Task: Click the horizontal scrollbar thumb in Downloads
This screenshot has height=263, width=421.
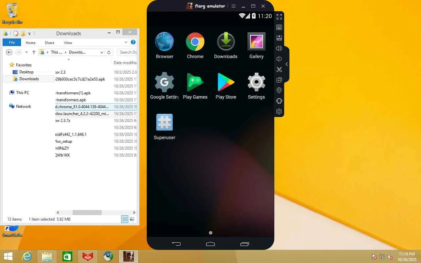Action: 87,213
